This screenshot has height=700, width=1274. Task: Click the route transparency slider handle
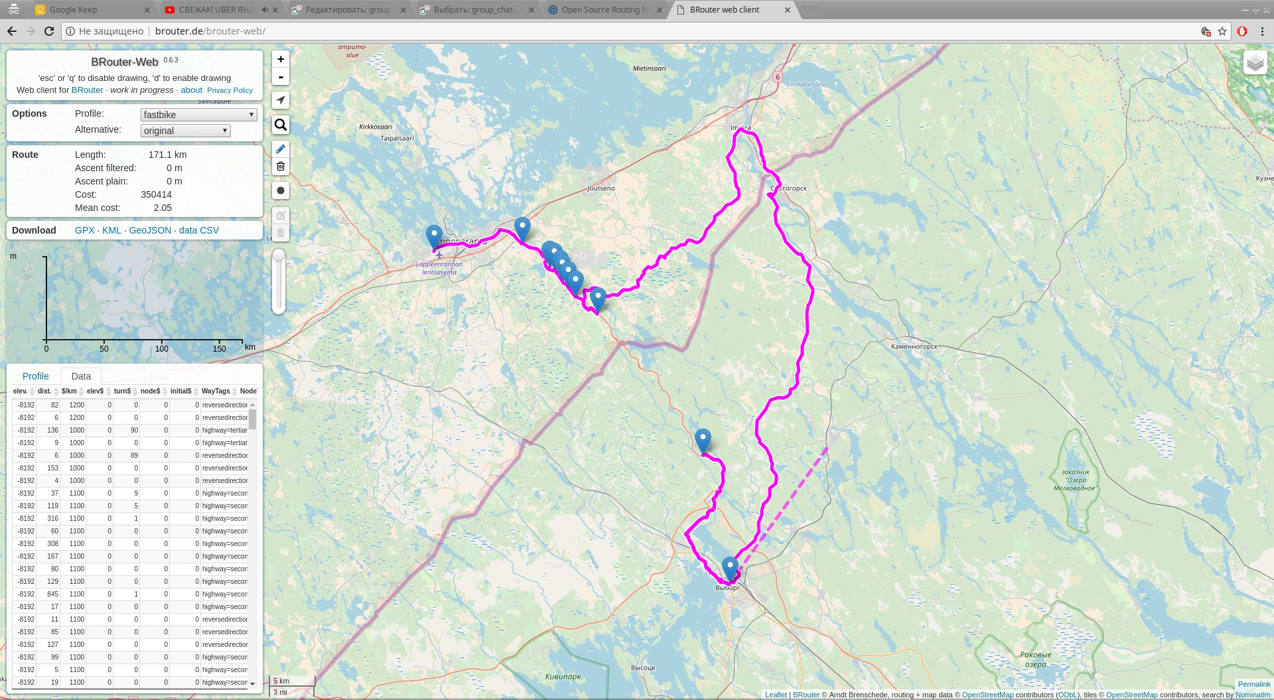tap(279, 256)
